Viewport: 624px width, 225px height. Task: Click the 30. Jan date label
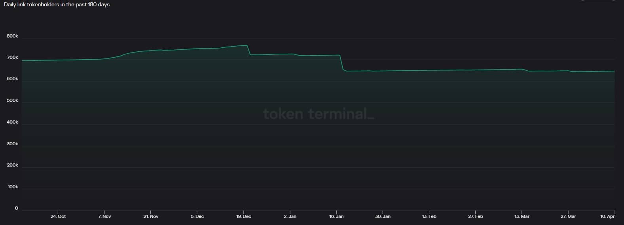(x=383, y=217)
